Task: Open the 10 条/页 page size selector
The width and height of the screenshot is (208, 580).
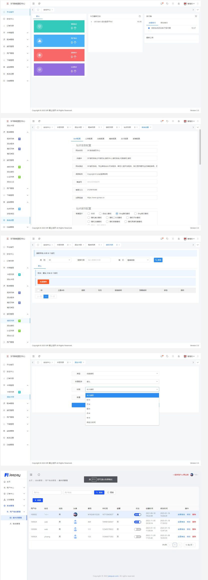Action: coord(190,545)
